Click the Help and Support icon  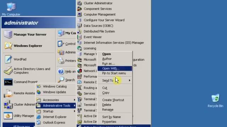[61, 72]
